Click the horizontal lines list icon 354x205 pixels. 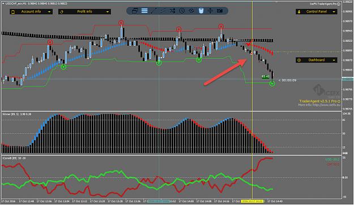click(144, 11)
